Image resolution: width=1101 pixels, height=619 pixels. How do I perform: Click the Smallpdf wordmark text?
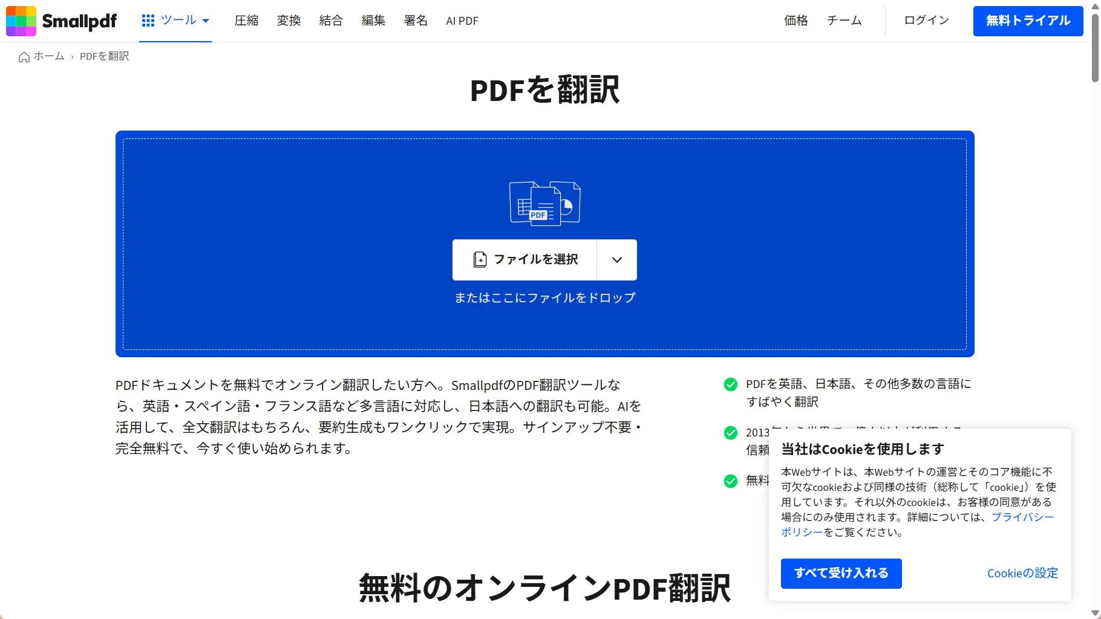click(79, 22)
